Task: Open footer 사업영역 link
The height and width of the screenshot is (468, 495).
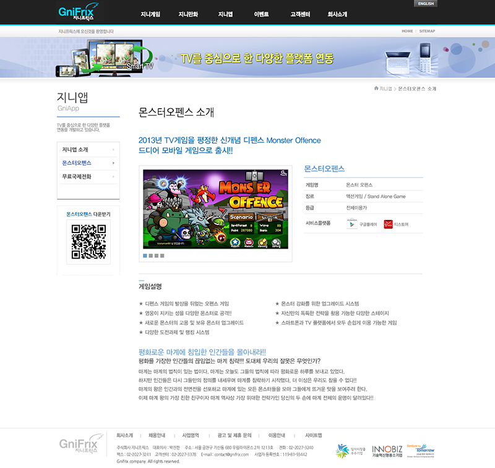Action: pyautogui.click(x=191, y=435)
